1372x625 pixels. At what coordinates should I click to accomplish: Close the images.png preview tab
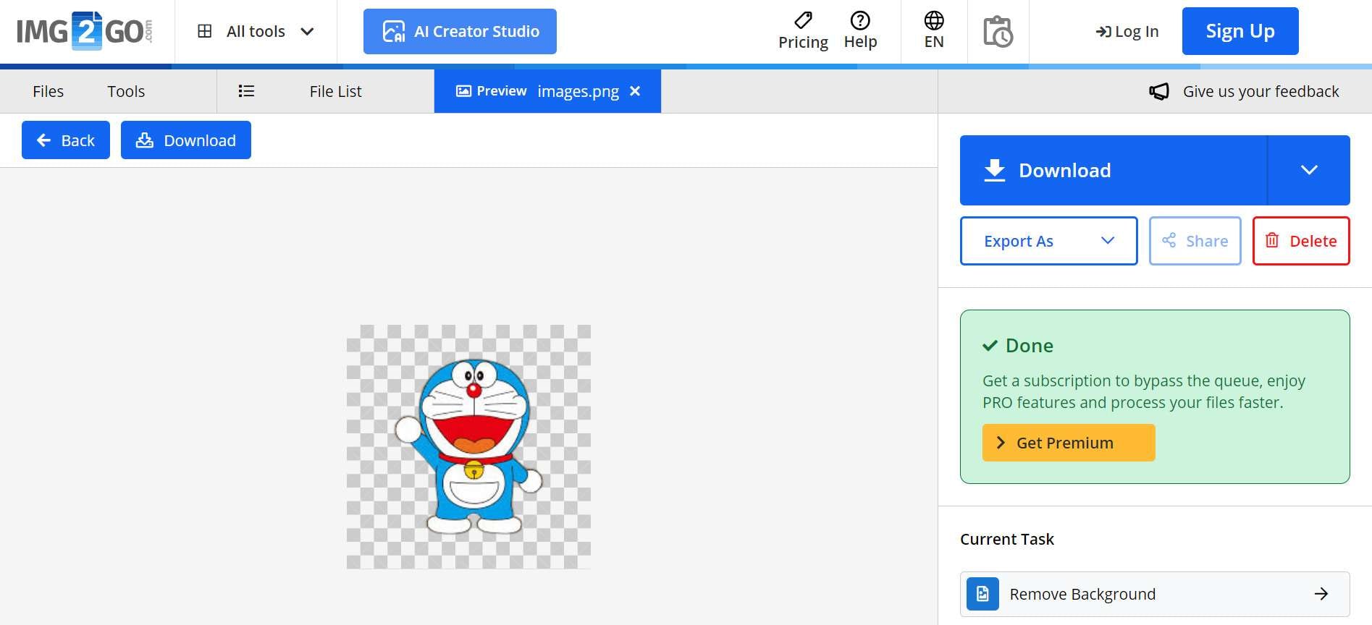pos(635,91)
